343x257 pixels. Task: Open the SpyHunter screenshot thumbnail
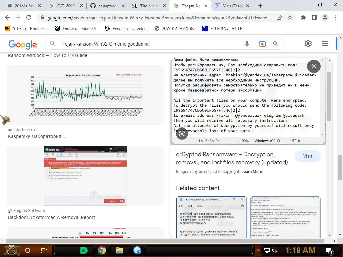point(85,176)
